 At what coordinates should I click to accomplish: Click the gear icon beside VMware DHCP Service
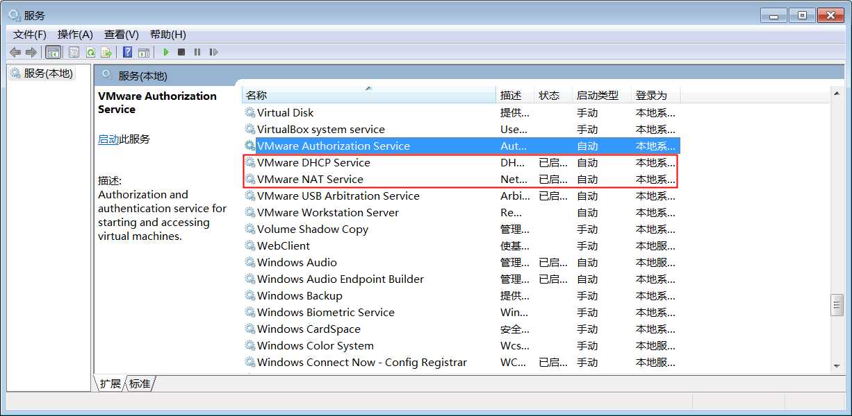tap(250, 162)
